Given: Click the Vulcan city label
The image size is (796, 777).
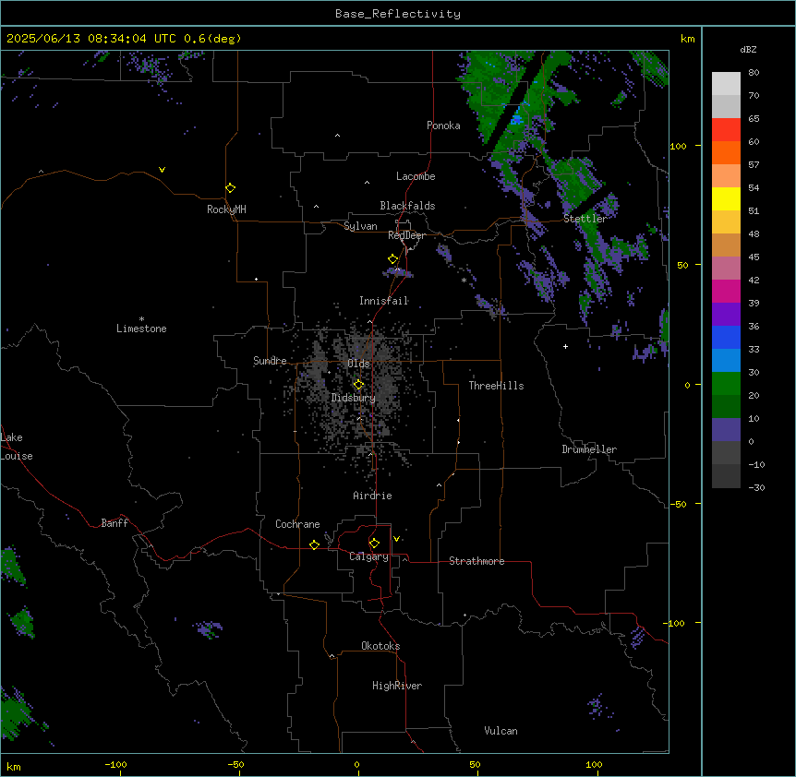Looking at the screenshot, I should [501, 731].
